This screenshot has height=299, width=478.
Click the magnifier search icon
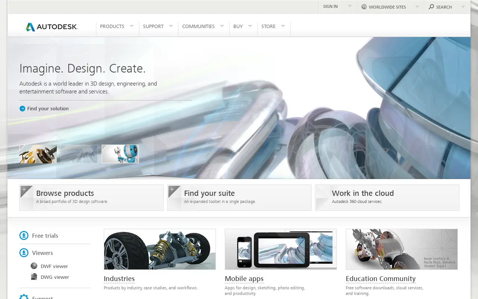431,7
